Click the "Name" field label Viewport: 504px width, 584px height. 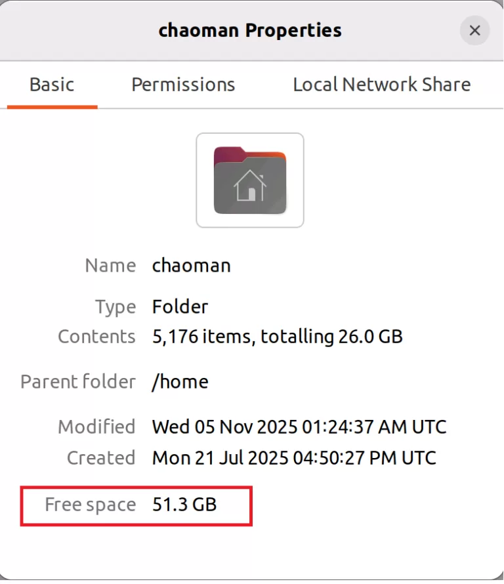[110, 266]
